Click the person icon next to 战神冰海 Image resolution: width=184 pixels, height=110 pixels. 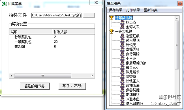pos(123,85)
